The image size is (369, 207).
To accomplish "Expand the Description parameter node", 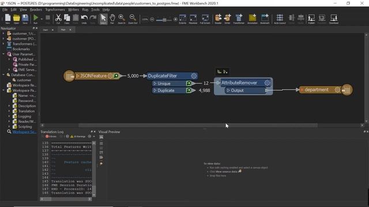I will click(9, 106).
